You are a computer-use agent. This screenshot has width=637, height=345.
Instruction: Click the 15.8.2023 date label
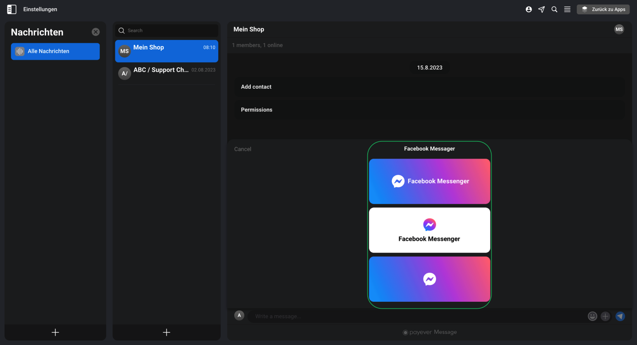[429, 68]
